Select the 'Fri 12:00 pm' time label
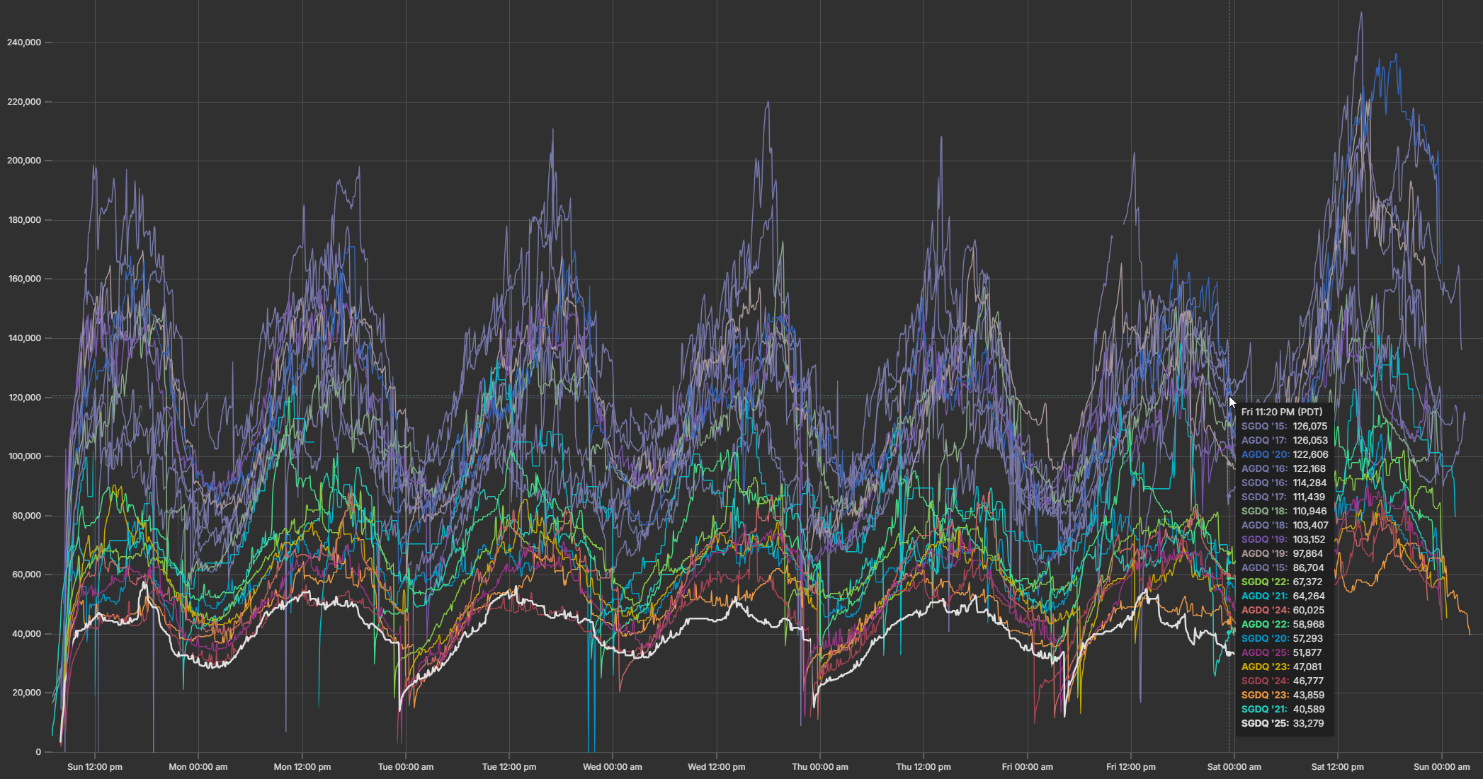This screenshot has height=779, width=1483. coord(1131,767)
